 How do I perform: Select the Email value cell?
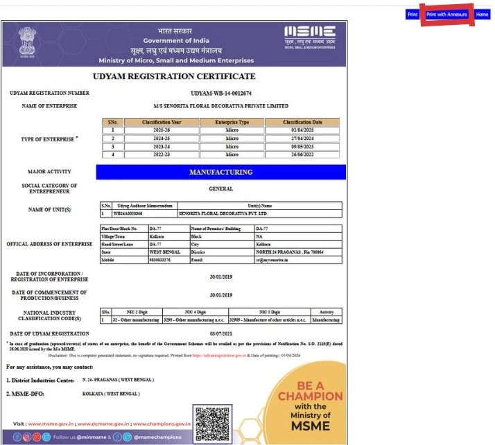(298, 260)
